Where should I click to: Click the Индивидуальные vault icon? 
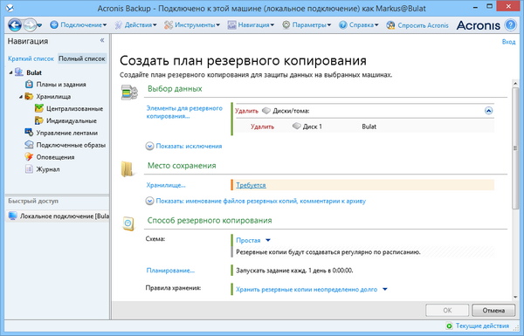(x=39, y=120)
